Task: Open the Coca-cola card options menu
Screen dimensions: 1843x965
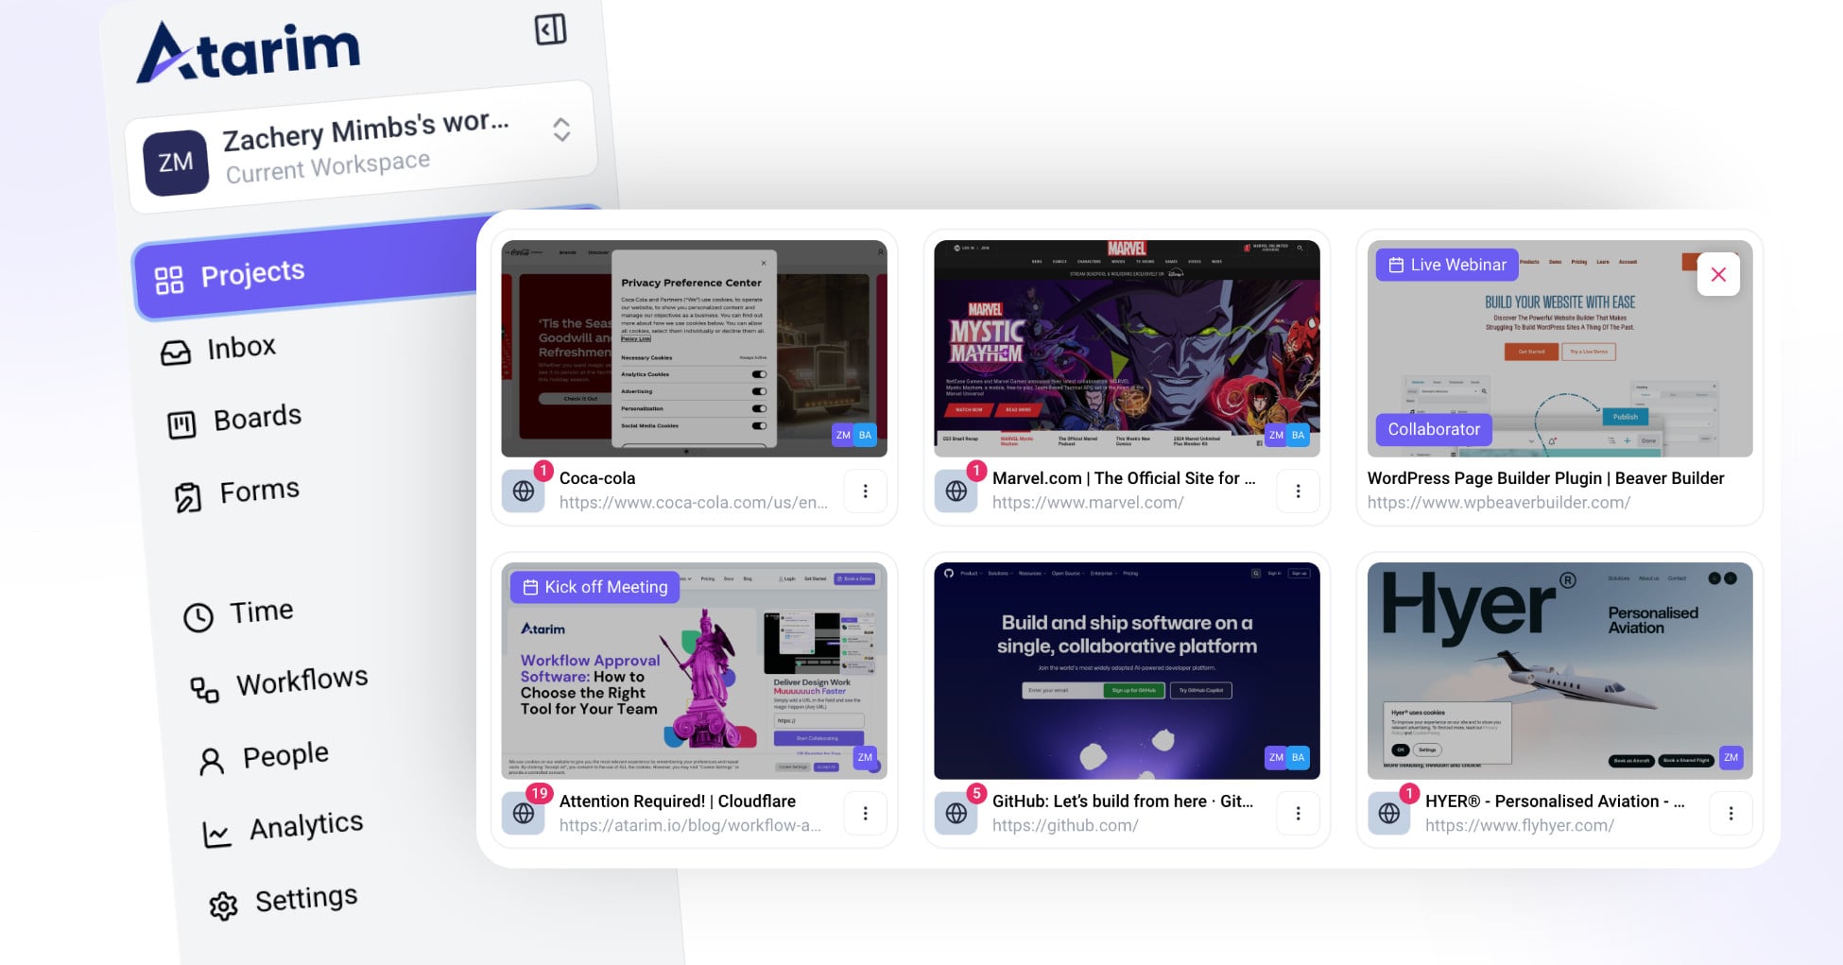Action: click(865, 491)
